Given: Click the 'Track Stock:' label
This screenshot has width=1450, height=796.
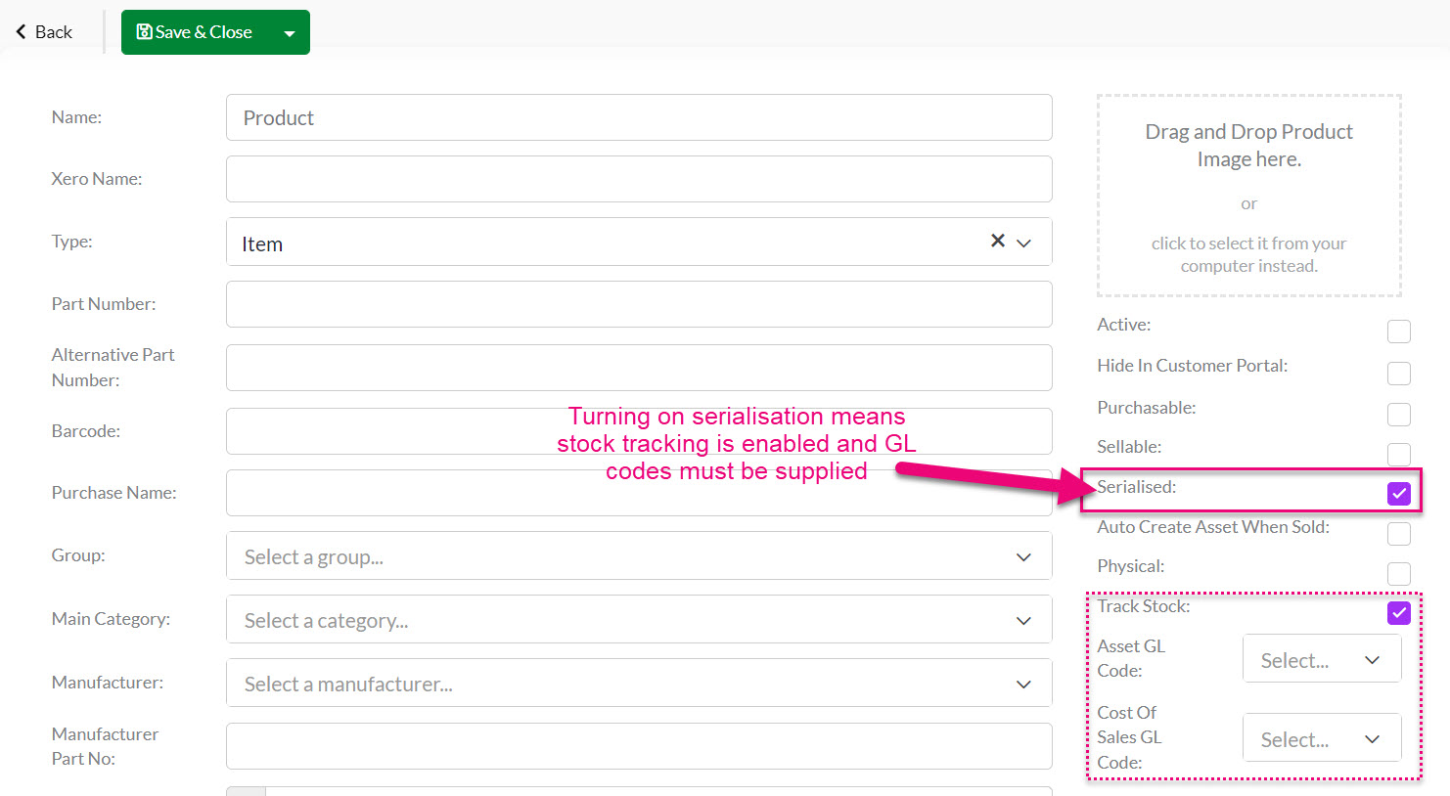Looking at the screenshot, I should click(x=1143, y=606).
